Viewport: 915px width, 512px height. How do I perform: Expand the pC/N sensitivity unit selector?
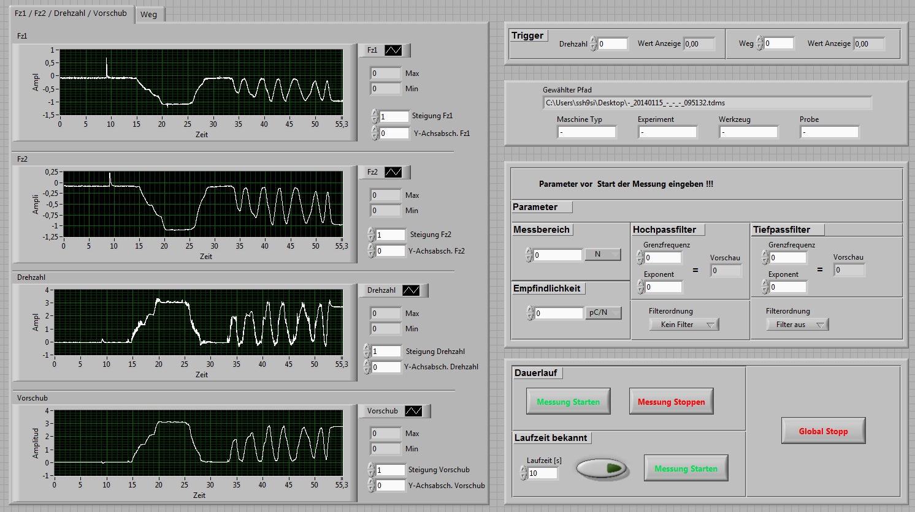603,312
